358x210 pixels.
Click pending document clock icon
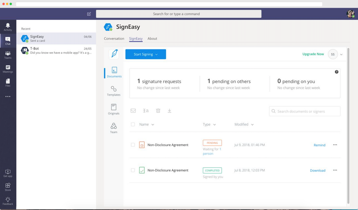coord(142,145)
